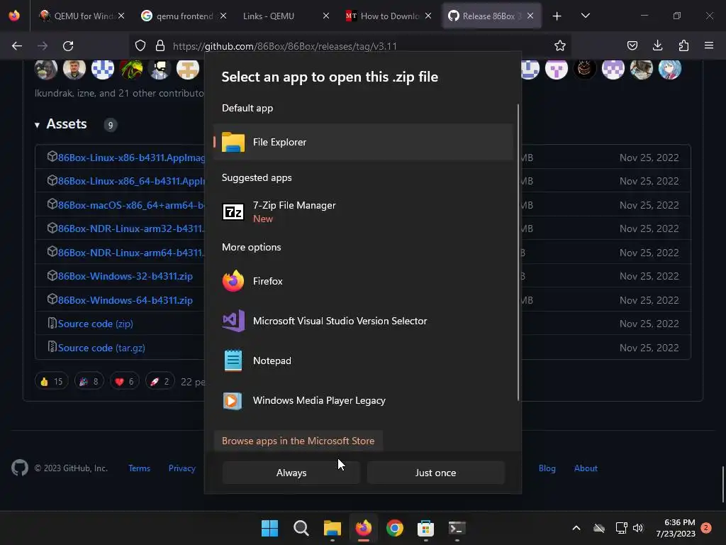
Task: Select Windows Media Player Legacy
Action: click(364, 400)
